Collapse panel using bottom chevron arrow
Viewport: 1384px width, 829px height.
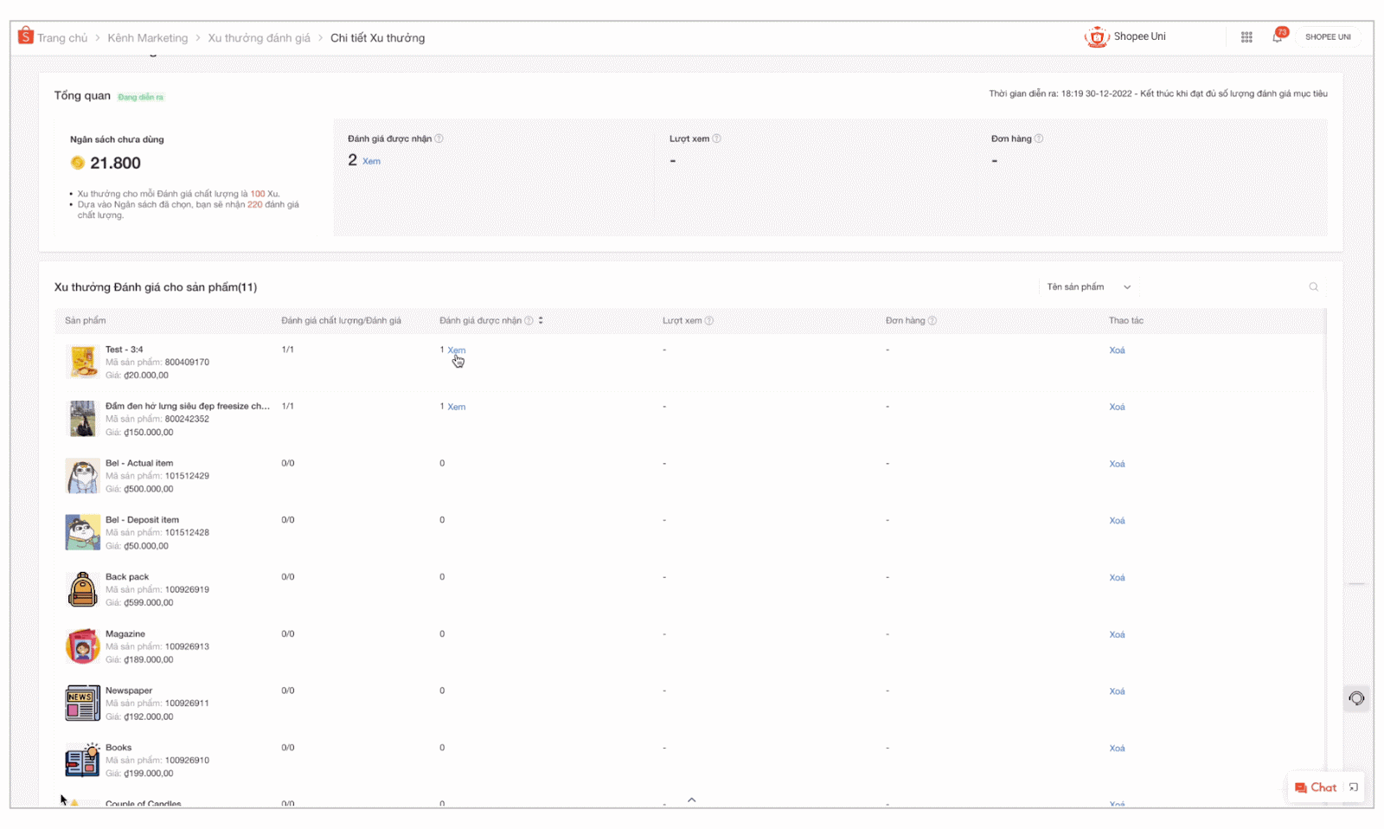click(691, 800)
